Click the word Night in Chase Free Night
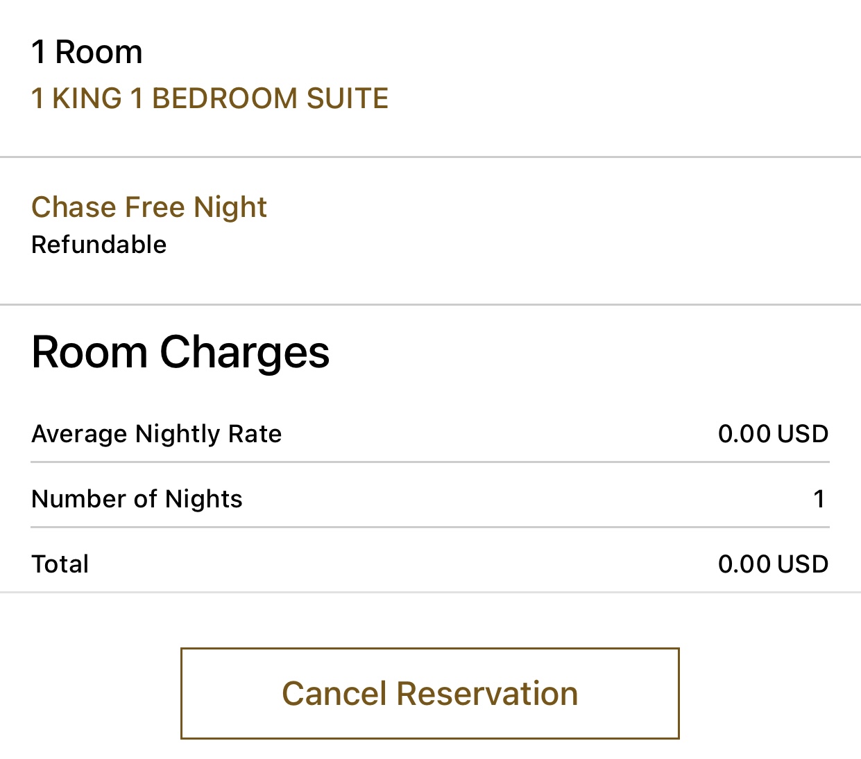 230,207
